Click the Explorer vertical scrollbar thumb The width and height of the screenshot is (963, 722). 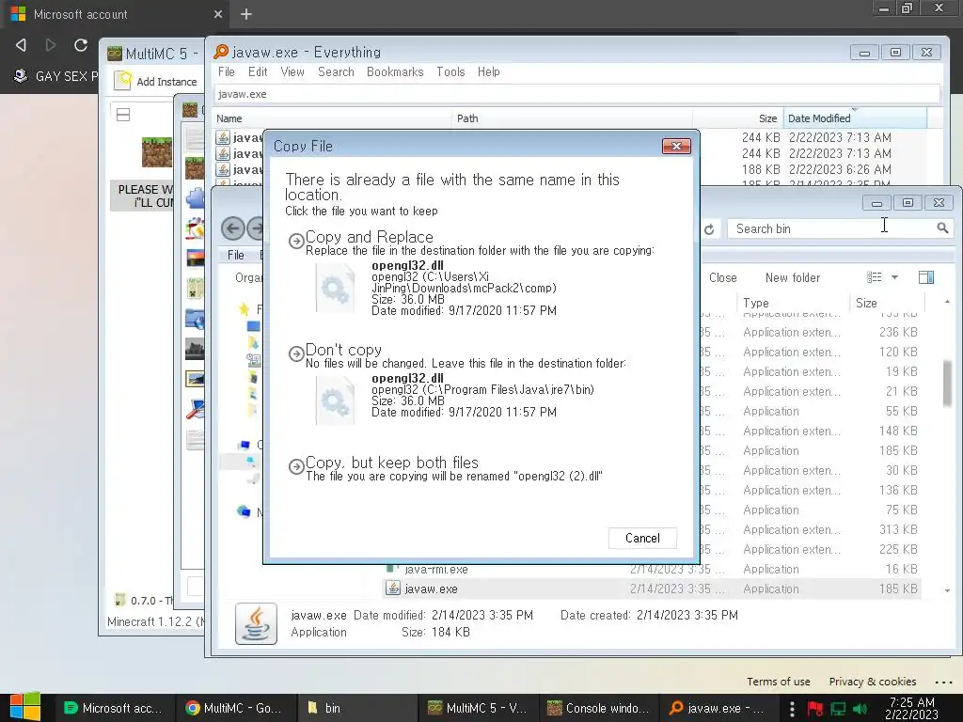coord(948,384)
